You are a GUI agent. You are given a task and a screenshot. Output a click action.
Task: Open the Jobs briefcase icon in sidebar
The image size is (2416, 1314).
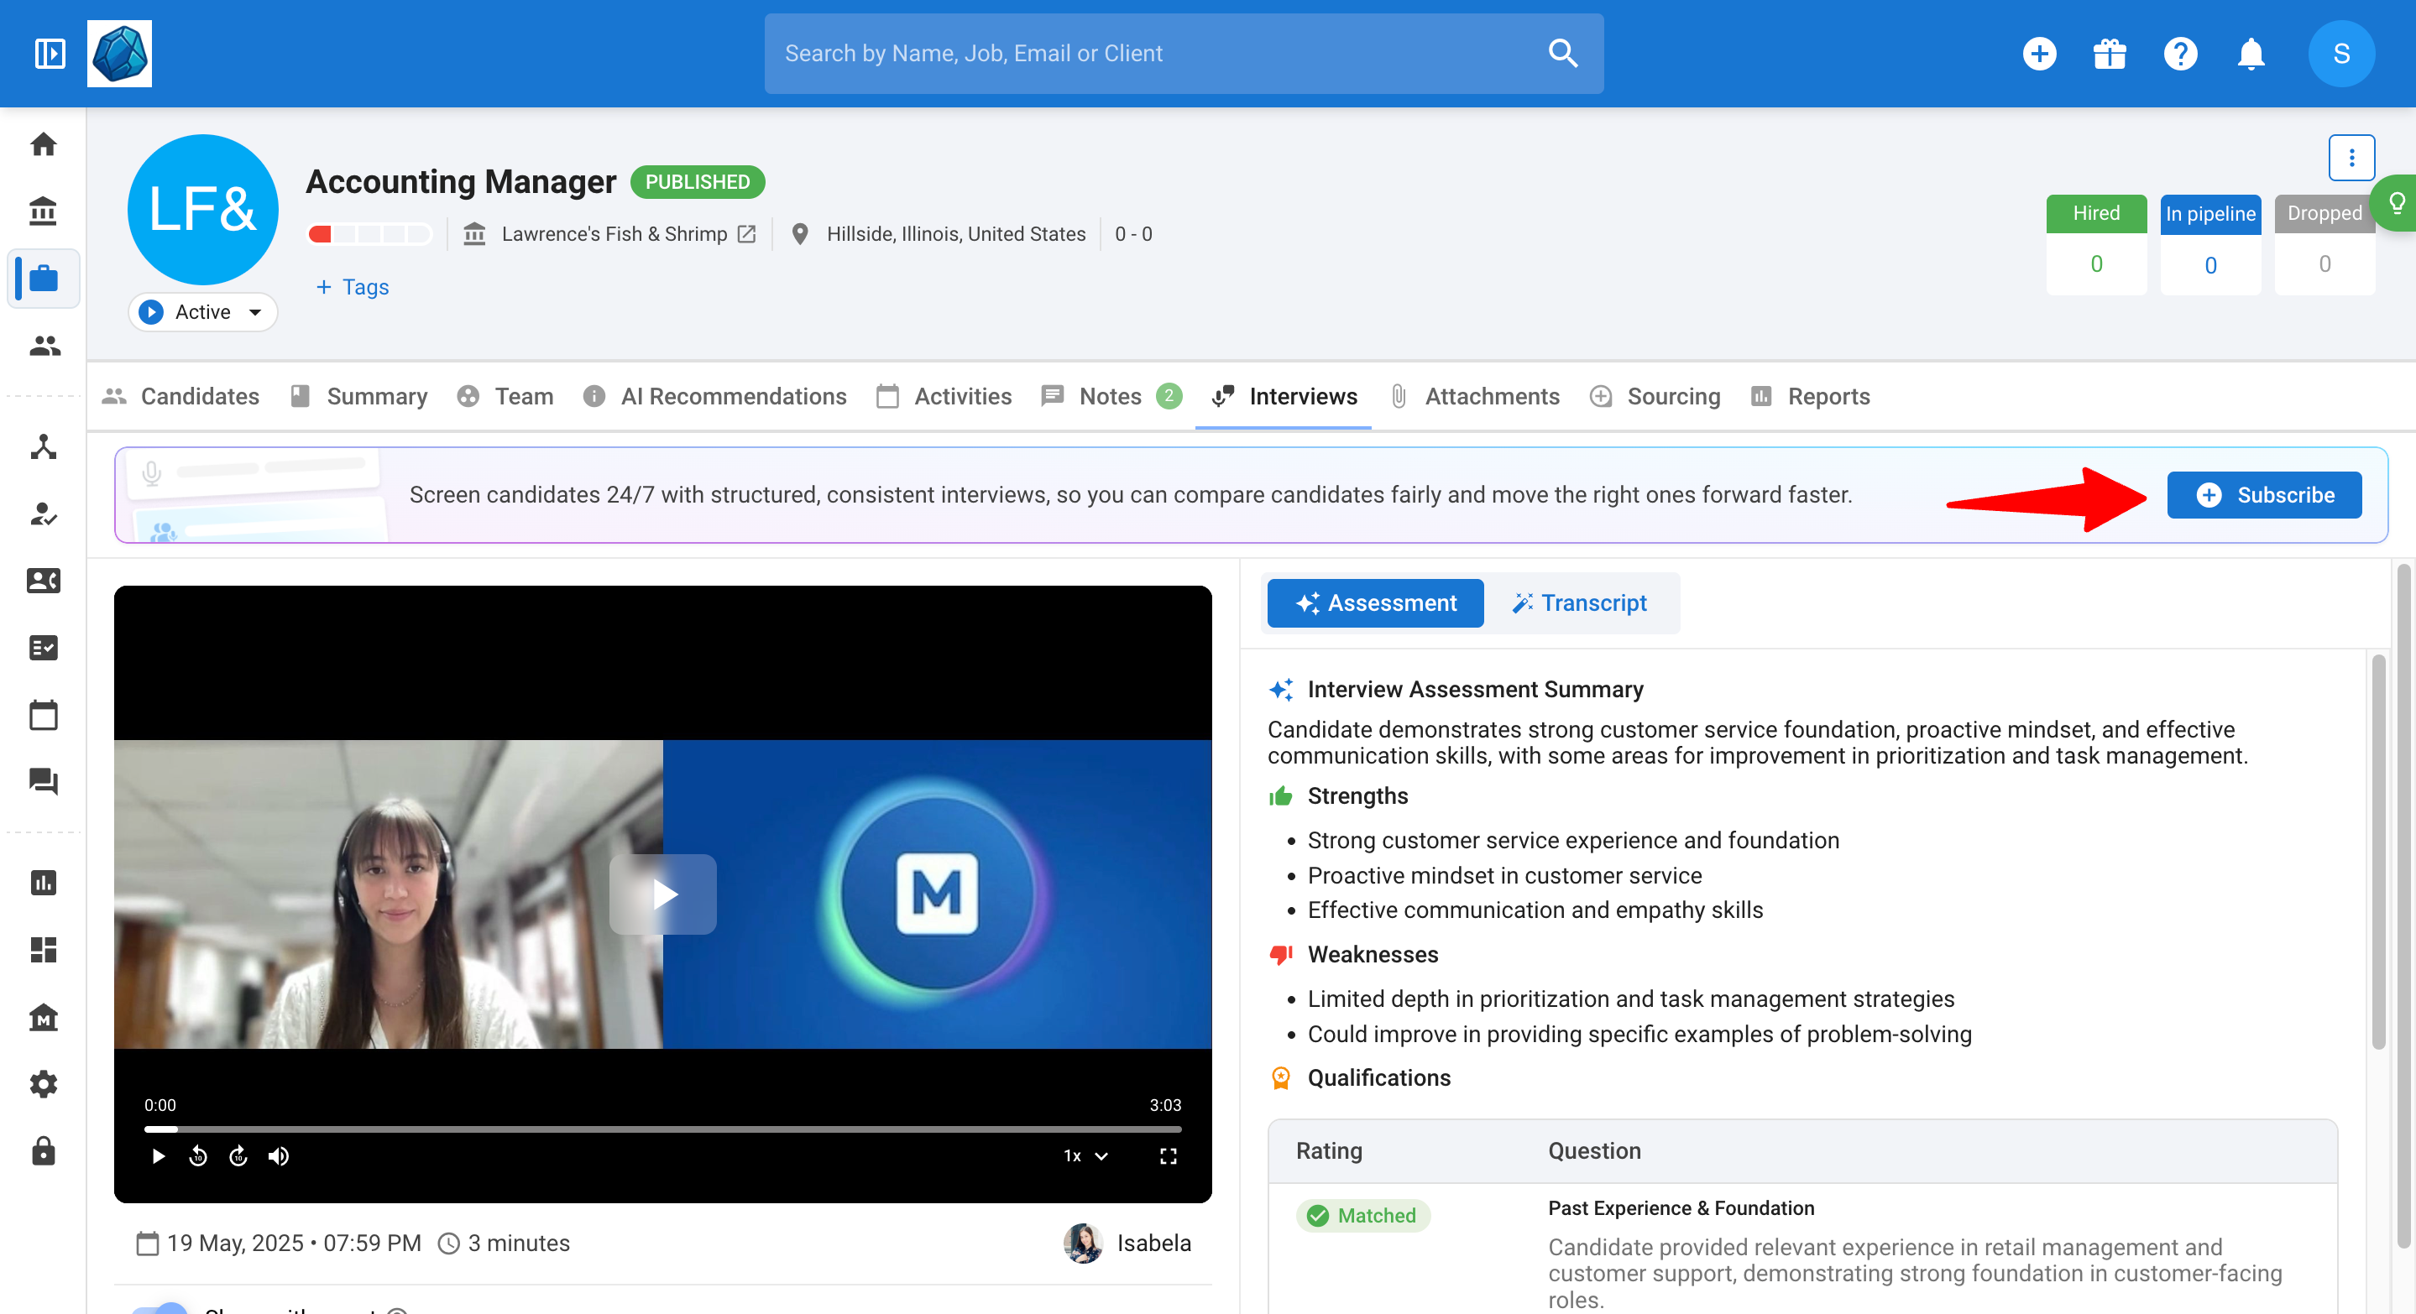(x=43, y=279)
